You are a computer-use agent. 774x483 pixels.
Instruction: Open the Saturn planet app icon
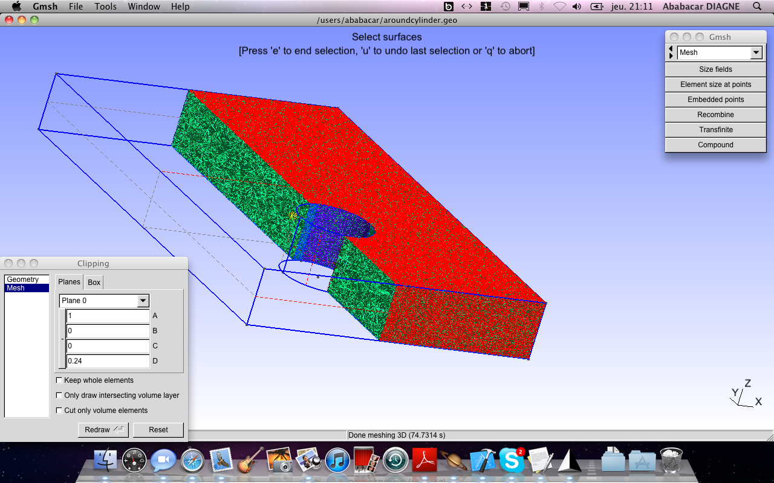(x=454, y=461)
